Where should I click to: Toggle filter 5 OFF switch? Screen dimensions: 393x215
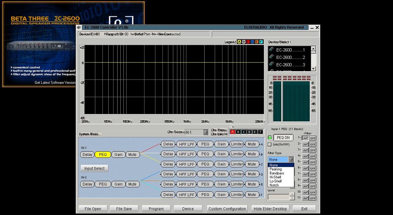tap(313, 162)
